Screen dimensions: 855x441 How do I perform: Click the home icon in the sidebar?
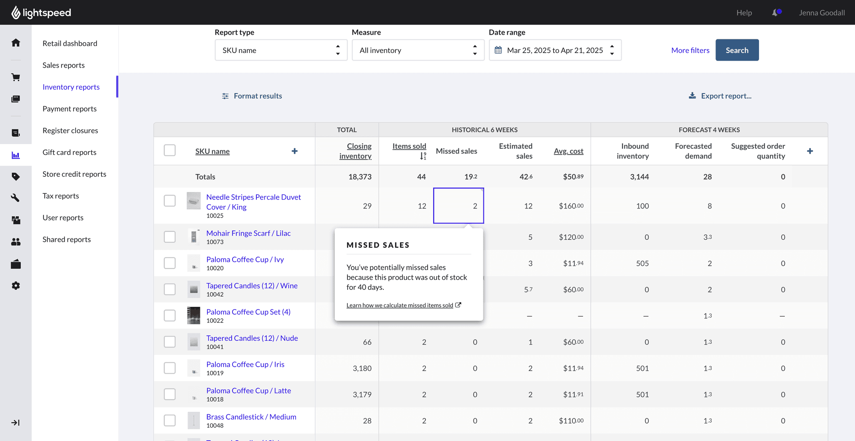tap(16, 43)
